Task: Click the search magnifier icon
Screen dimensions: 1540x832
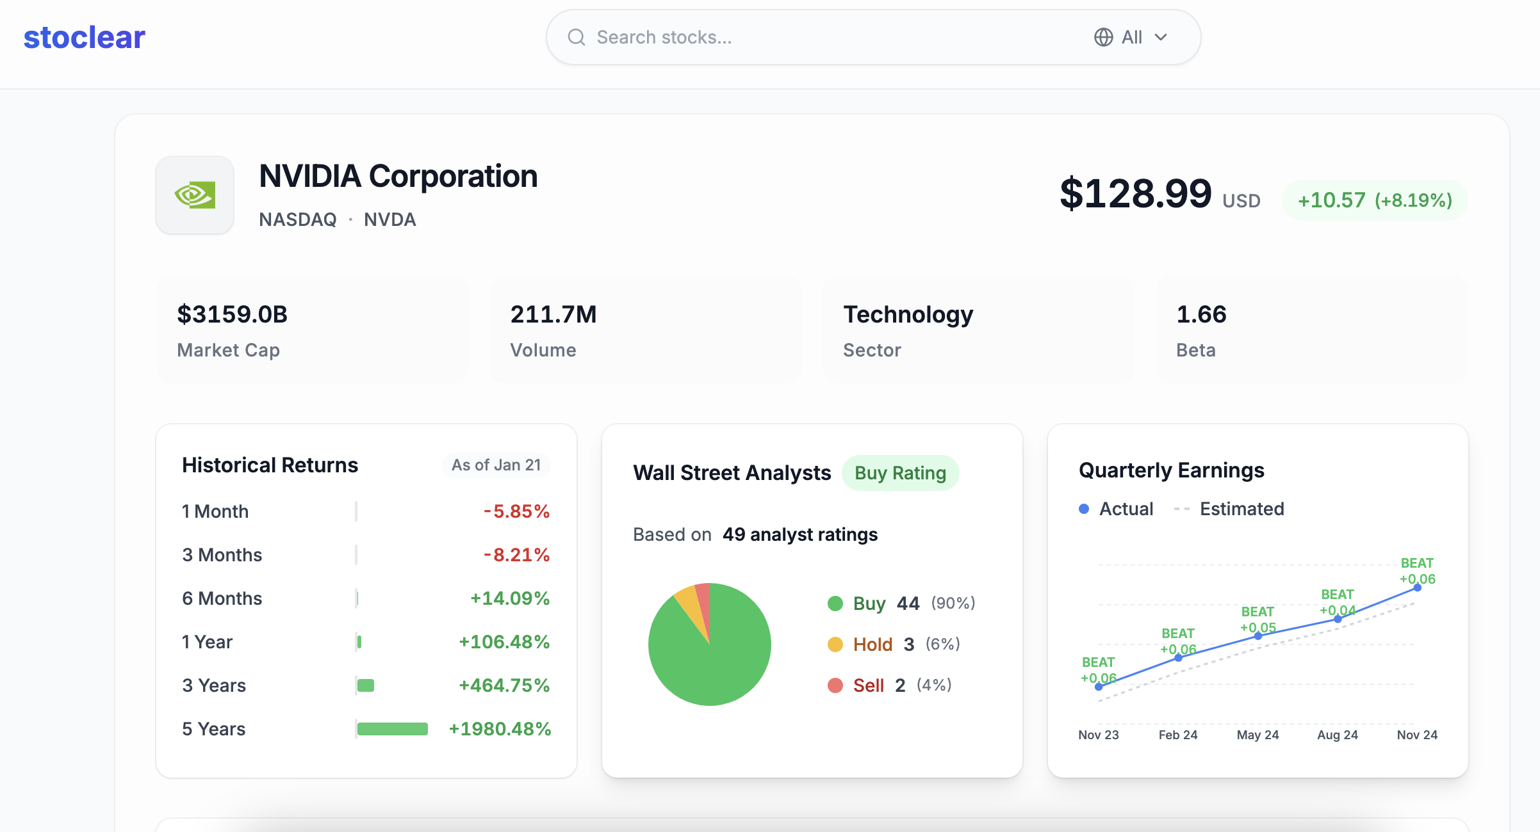Action: 577,37
